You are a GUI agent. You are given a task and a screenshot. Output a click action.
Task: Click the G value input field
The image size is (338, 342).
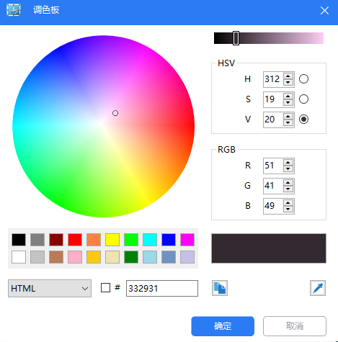point(273,186)
